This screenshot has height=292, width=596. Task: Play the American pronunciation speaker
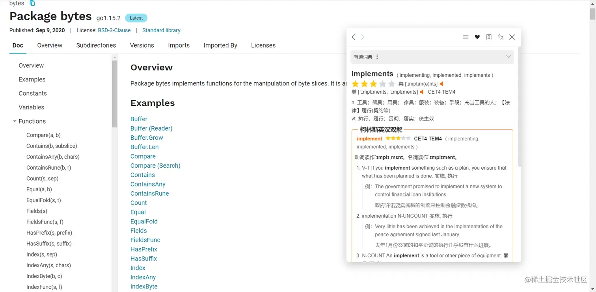[x=421, y=92]
